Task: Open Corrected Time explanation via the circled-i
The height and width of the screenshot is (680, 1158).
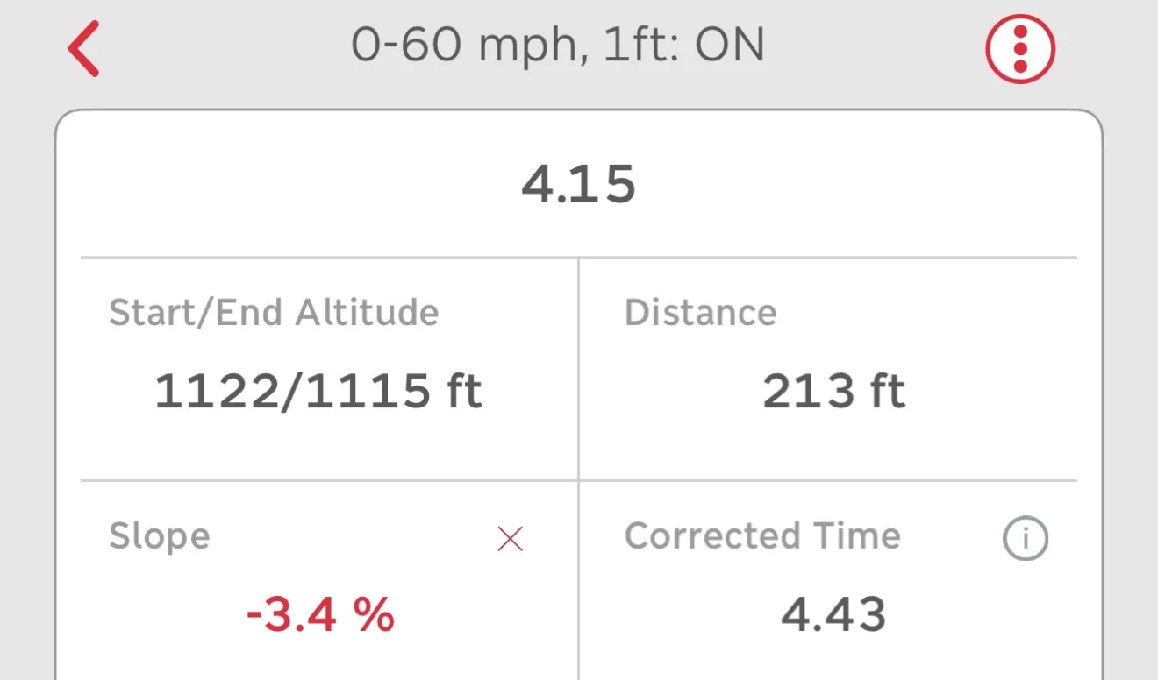Action: [x=1025, y=538]
